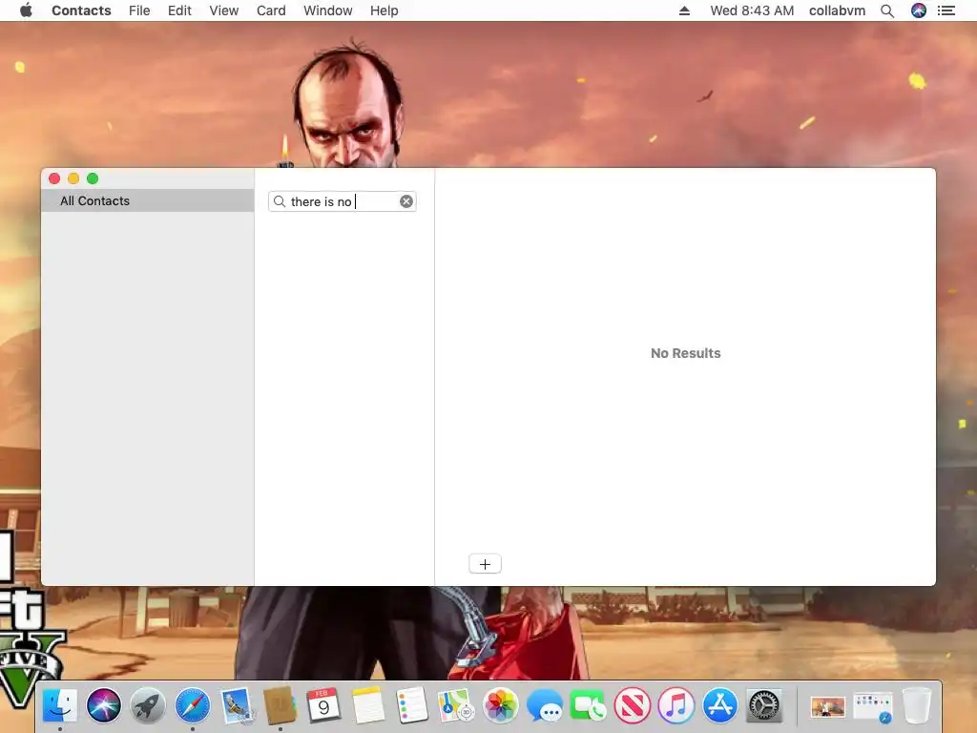
Task: Open the picture thumbnail in Dock
Action: (828, 707)
